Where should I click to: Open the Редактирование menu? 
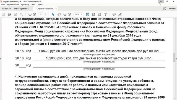pyautogui.click(x=13, y=4)
